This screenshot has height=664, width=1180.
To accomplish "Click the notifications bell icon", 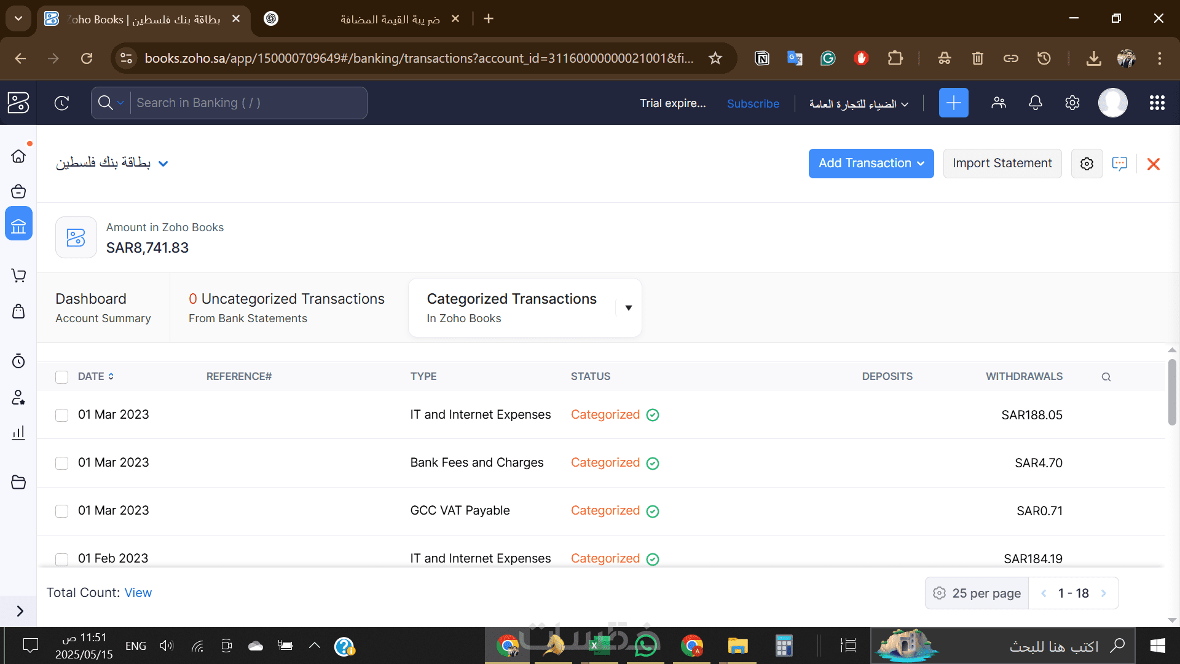I will tap(1035, 103).
